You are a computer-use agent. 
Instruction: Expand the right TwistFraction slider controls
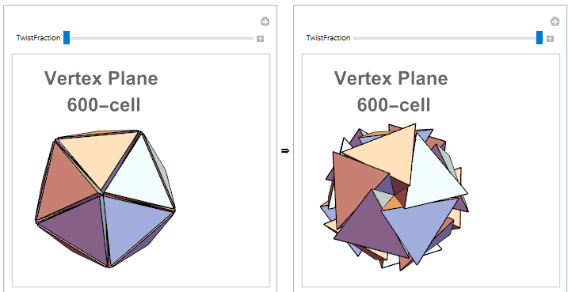pyautogui.click(x=550, y=39)
